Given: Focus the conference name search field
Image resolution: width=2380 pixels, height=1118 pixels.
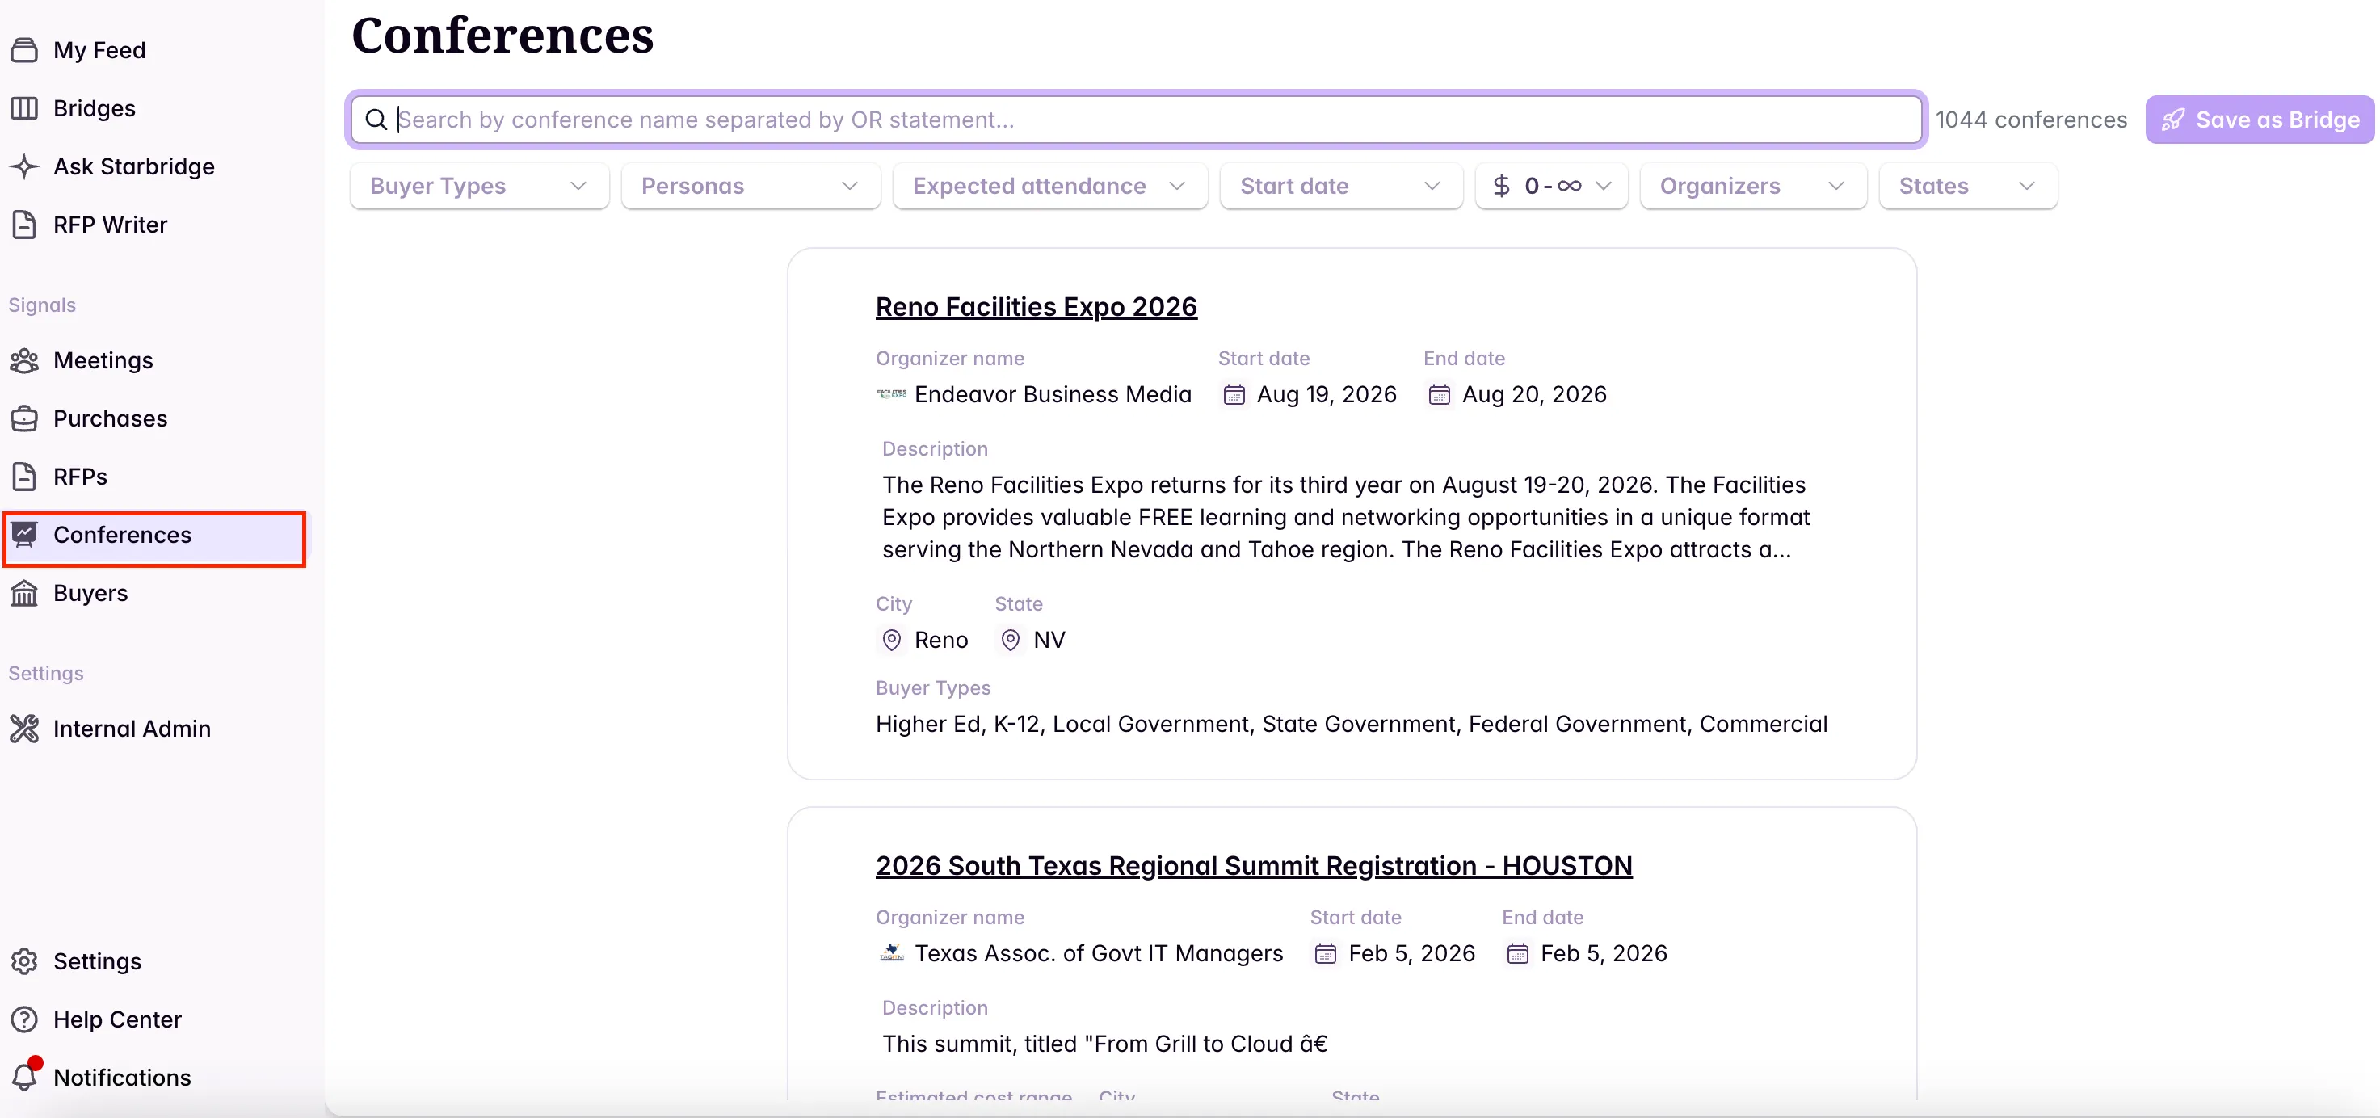Looking at the screenshot, I should (1137, 120).
